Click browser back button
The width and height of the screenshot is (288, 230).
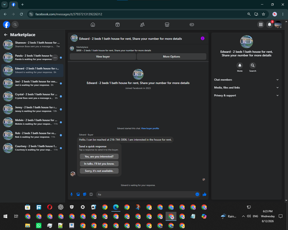tap(5, 14)
